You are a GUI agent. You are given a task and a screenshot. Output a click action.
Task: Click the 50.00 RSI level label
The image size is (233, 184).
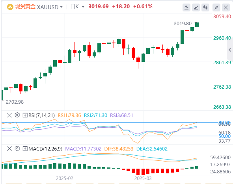click(225, 136)
